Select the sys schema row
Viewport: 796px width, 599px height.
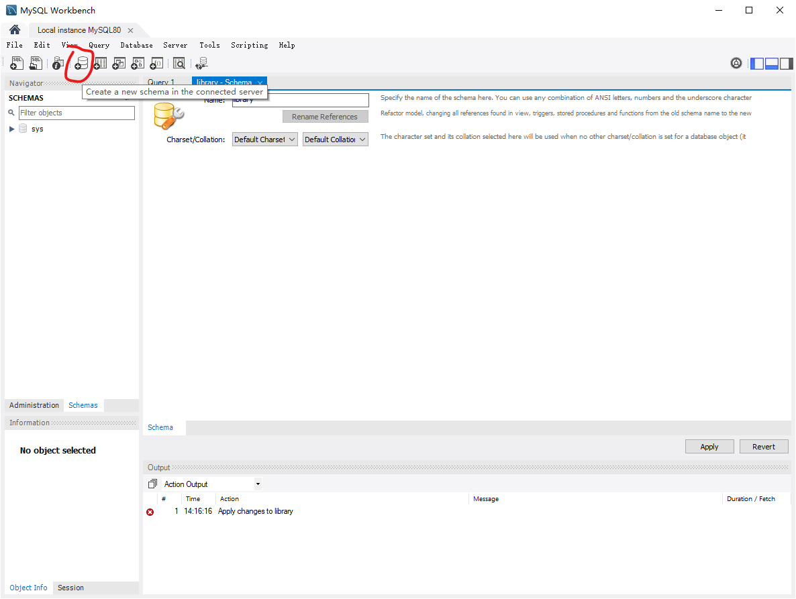[71, 129]
